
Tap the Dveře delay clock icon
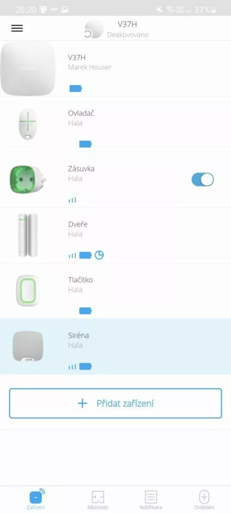click(99, 255)
